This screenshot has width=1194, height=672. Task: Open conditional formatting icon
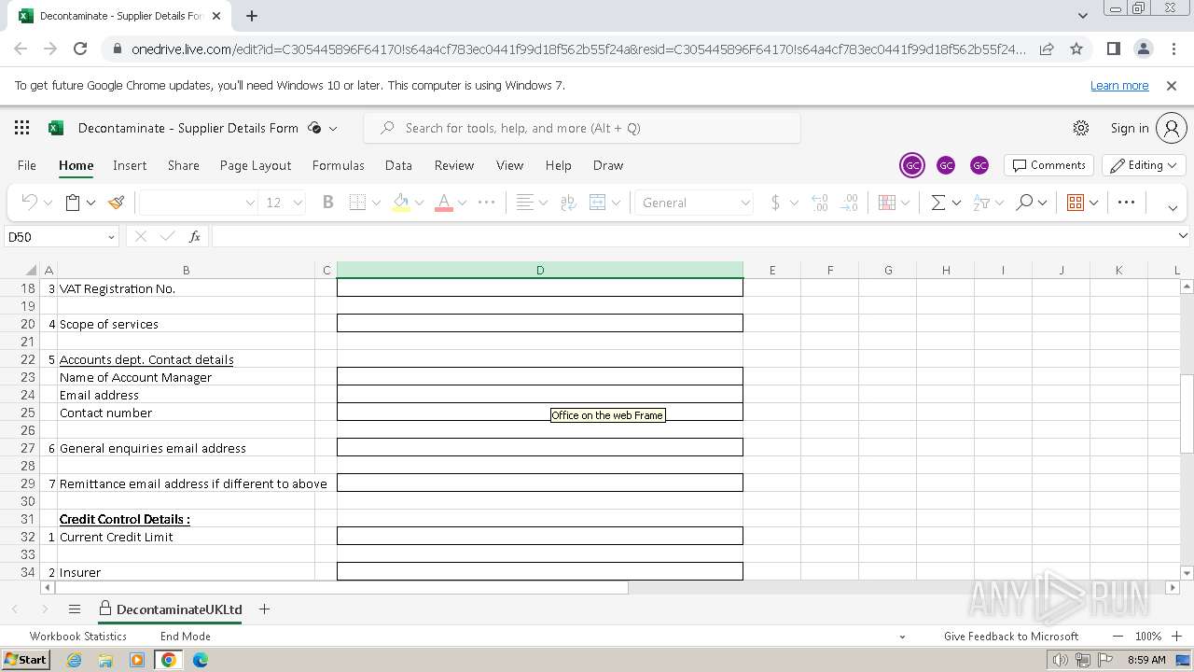pyautogui.click(x=887, y=203)
